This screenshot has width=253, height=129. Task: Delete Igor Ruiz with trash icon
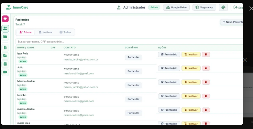[x=206, y=55]
